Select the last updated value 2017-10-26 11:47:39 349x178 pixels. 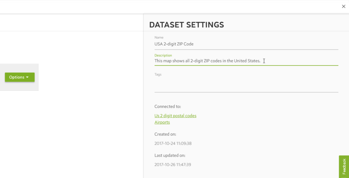pyautogui.click(x=173, y=165)
